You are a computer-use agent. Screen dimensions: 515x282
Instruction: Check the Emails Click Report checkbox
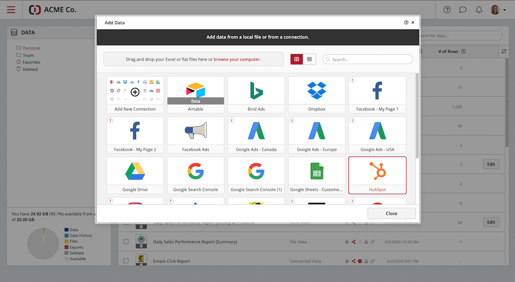pyautogui.click(x=126, y=261)
